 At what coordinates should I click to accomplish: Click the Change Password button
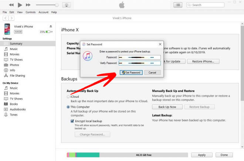pos(92,134)
